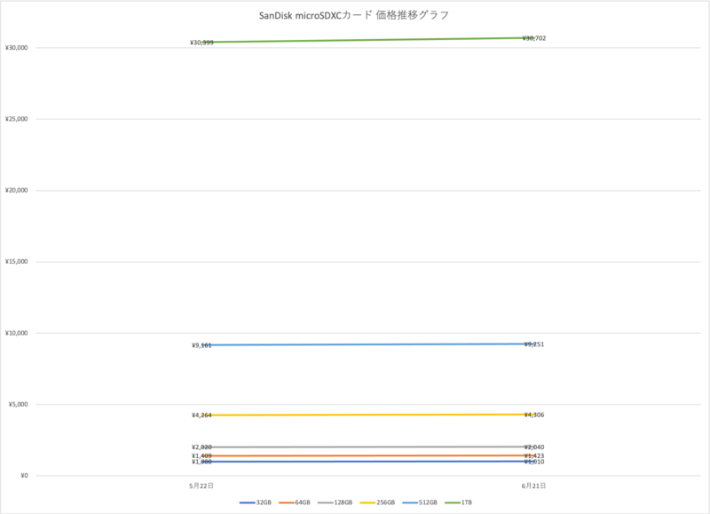
Task: Click the ¥20,000 axis value
Action: [x=16, y=191]
